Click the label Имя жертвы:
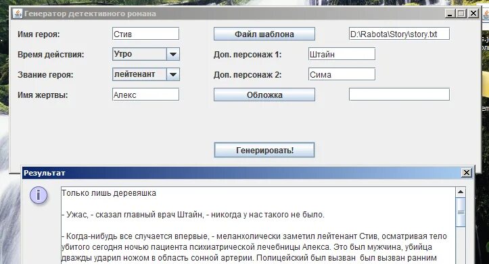Viewport: 489px width, 264px height. click(43, 95)
